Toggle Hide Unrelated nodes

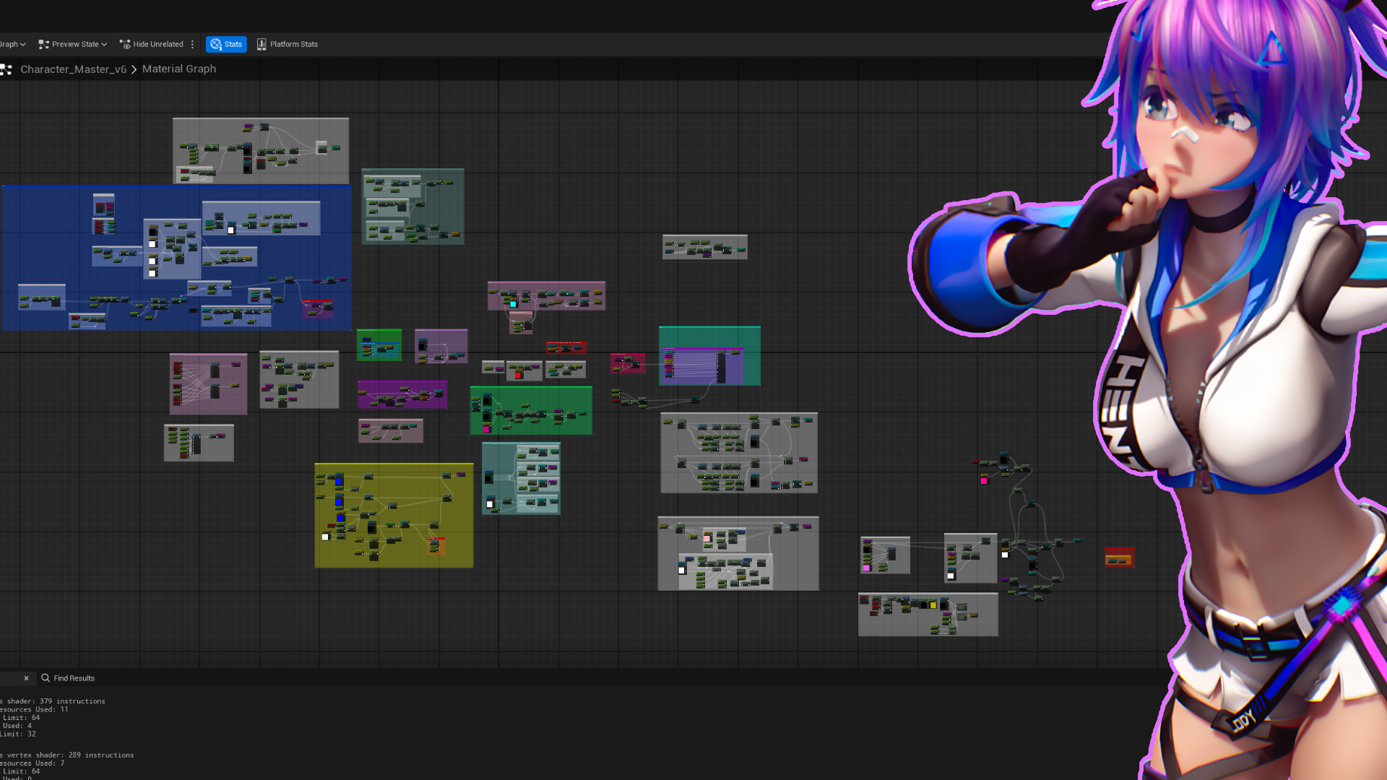tap(152, 44)
